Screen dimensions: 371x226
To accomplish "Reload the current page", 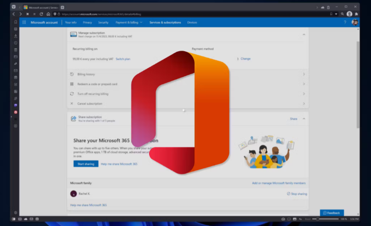I will [41, 14].
